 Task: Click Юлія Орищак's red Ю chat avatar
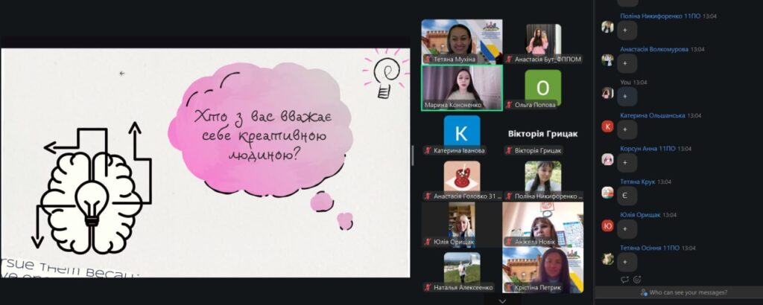click(607, 225)
